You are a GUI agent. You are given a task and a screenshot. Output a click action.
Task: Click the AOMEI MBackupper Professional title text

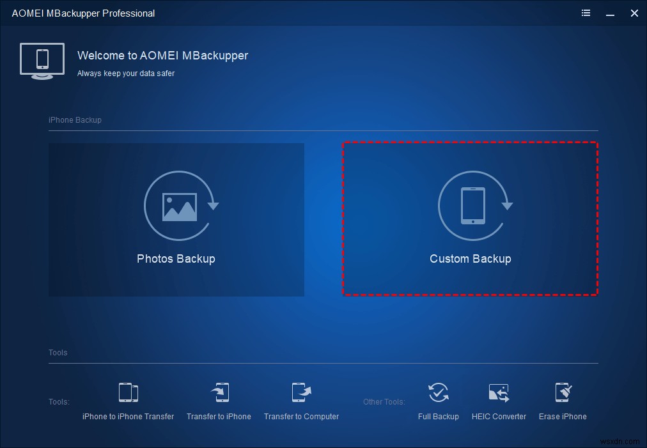(83, 13)
